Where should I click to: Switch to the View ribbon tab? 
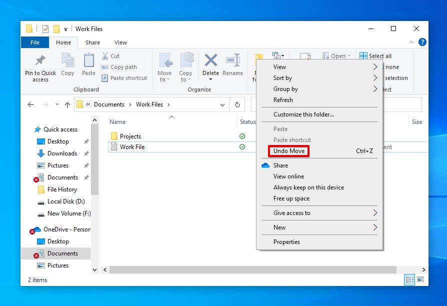tap(120, 42)
